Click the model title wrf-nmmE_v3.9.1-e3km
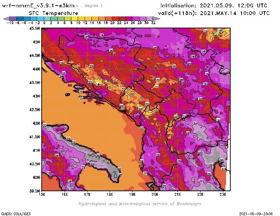Viewport: 280px width, 216px height. 38,6
